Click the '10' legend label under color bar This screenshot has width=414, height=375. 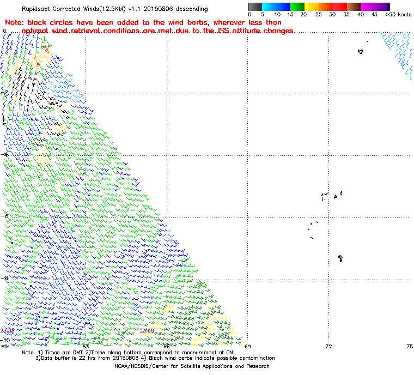pos(277,15)
